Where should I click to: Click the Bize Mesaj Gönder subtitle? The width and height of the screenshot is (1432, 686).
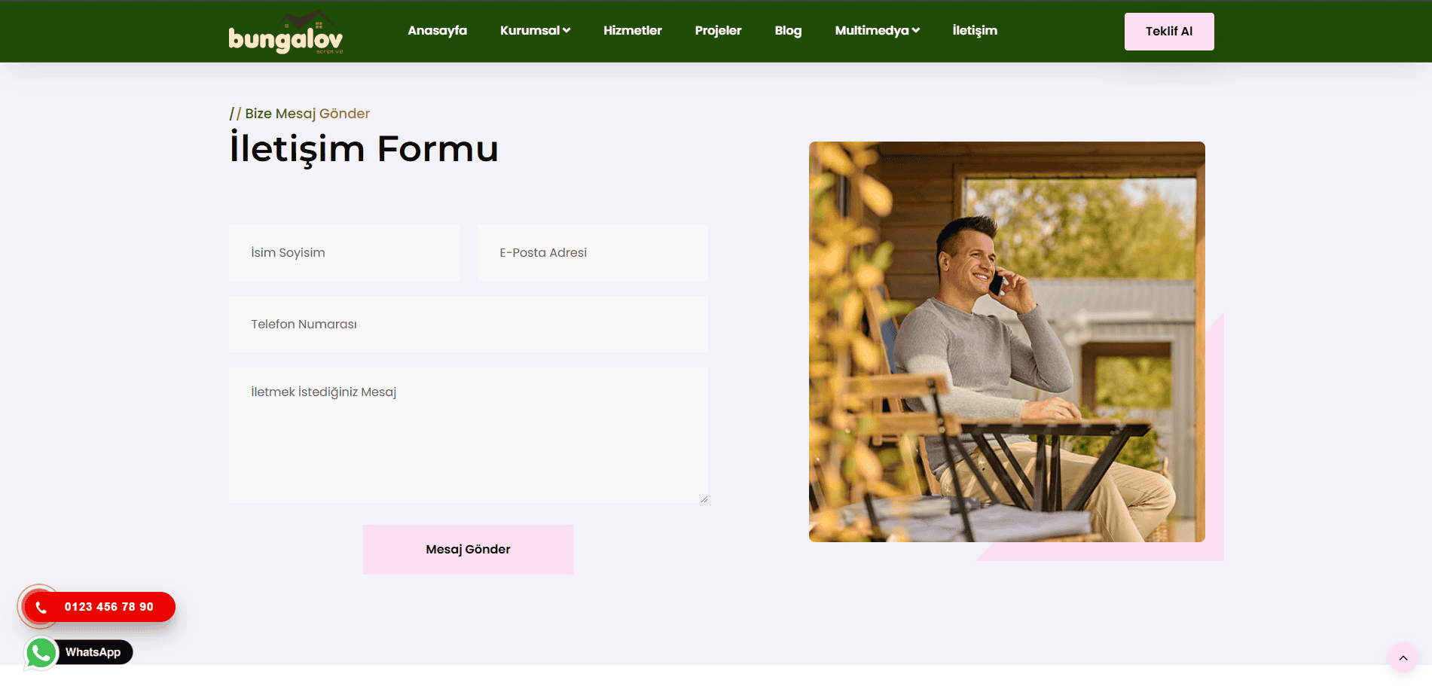tap(307, 114)
